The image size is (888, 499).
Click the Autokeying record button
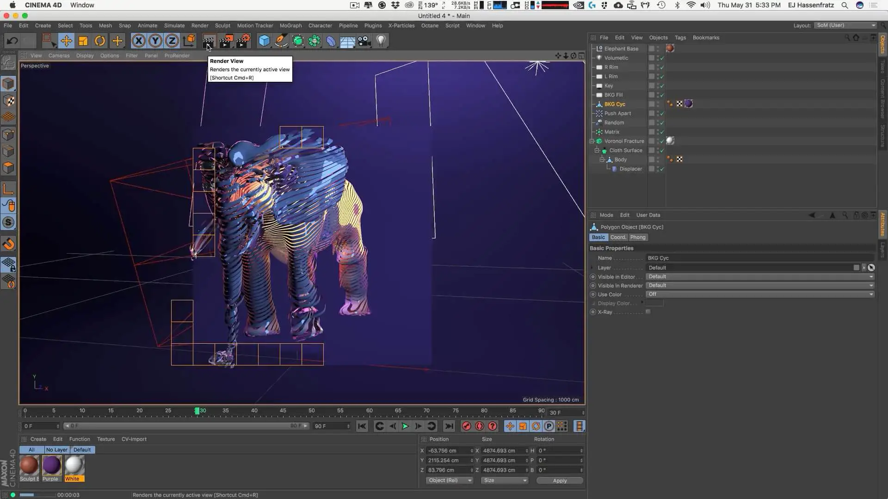[479, 426]
